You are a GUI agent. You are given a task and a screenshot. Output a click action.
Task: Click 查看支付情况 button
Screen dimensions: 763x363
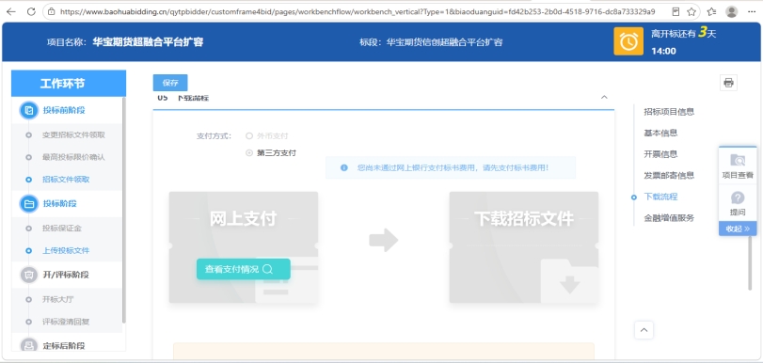tap(244, 269)
